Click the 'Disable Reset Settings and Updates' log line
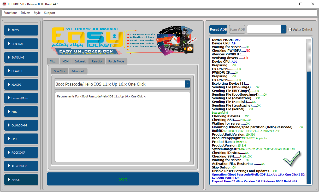Image resolution: width=319 pixels, height=192 pixels. tap(245, 171)
